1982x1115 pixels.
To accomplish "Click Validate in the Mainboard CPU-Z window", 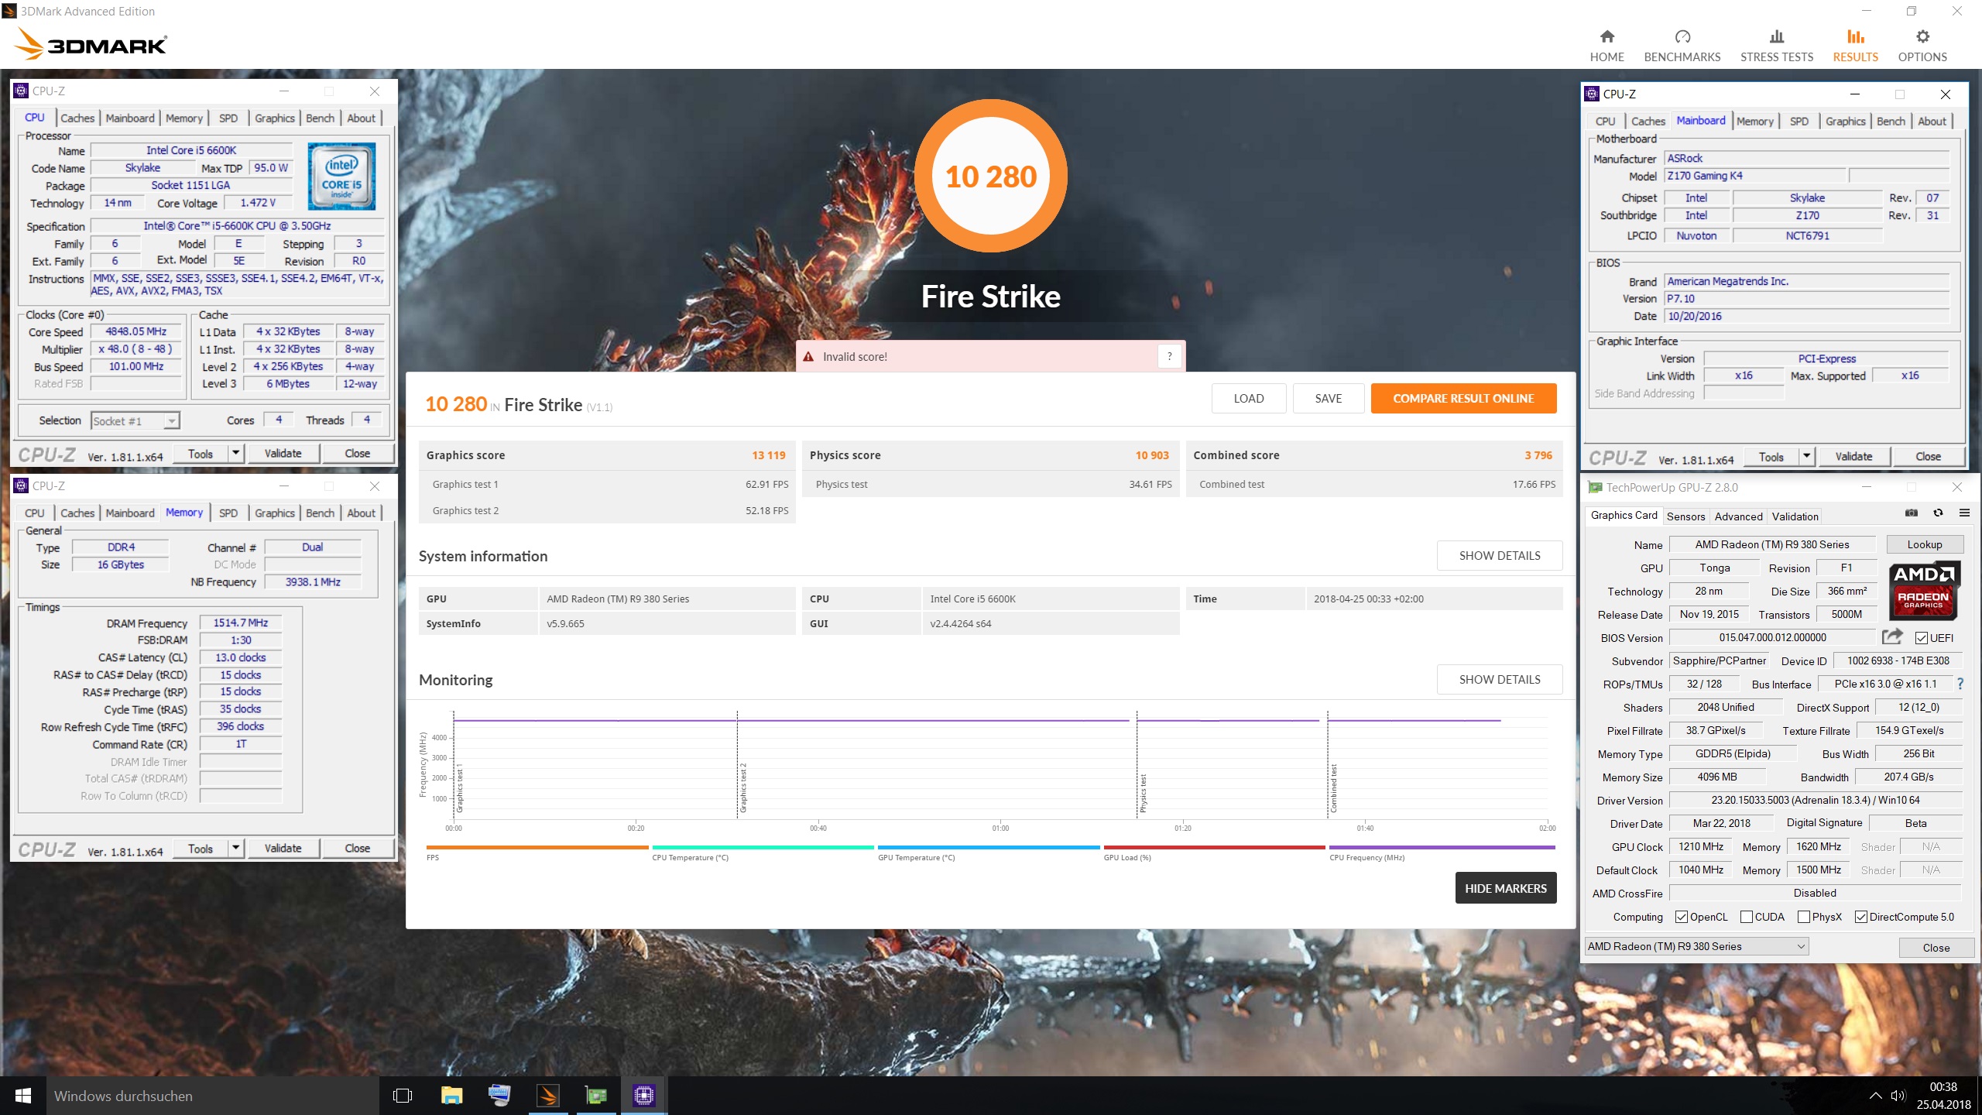I will [x=1853, y=457].
